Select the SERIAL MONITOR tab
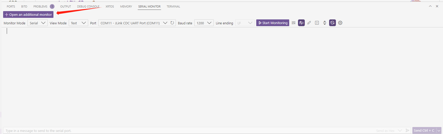443x134 pixels. click(x=149, y=6)
